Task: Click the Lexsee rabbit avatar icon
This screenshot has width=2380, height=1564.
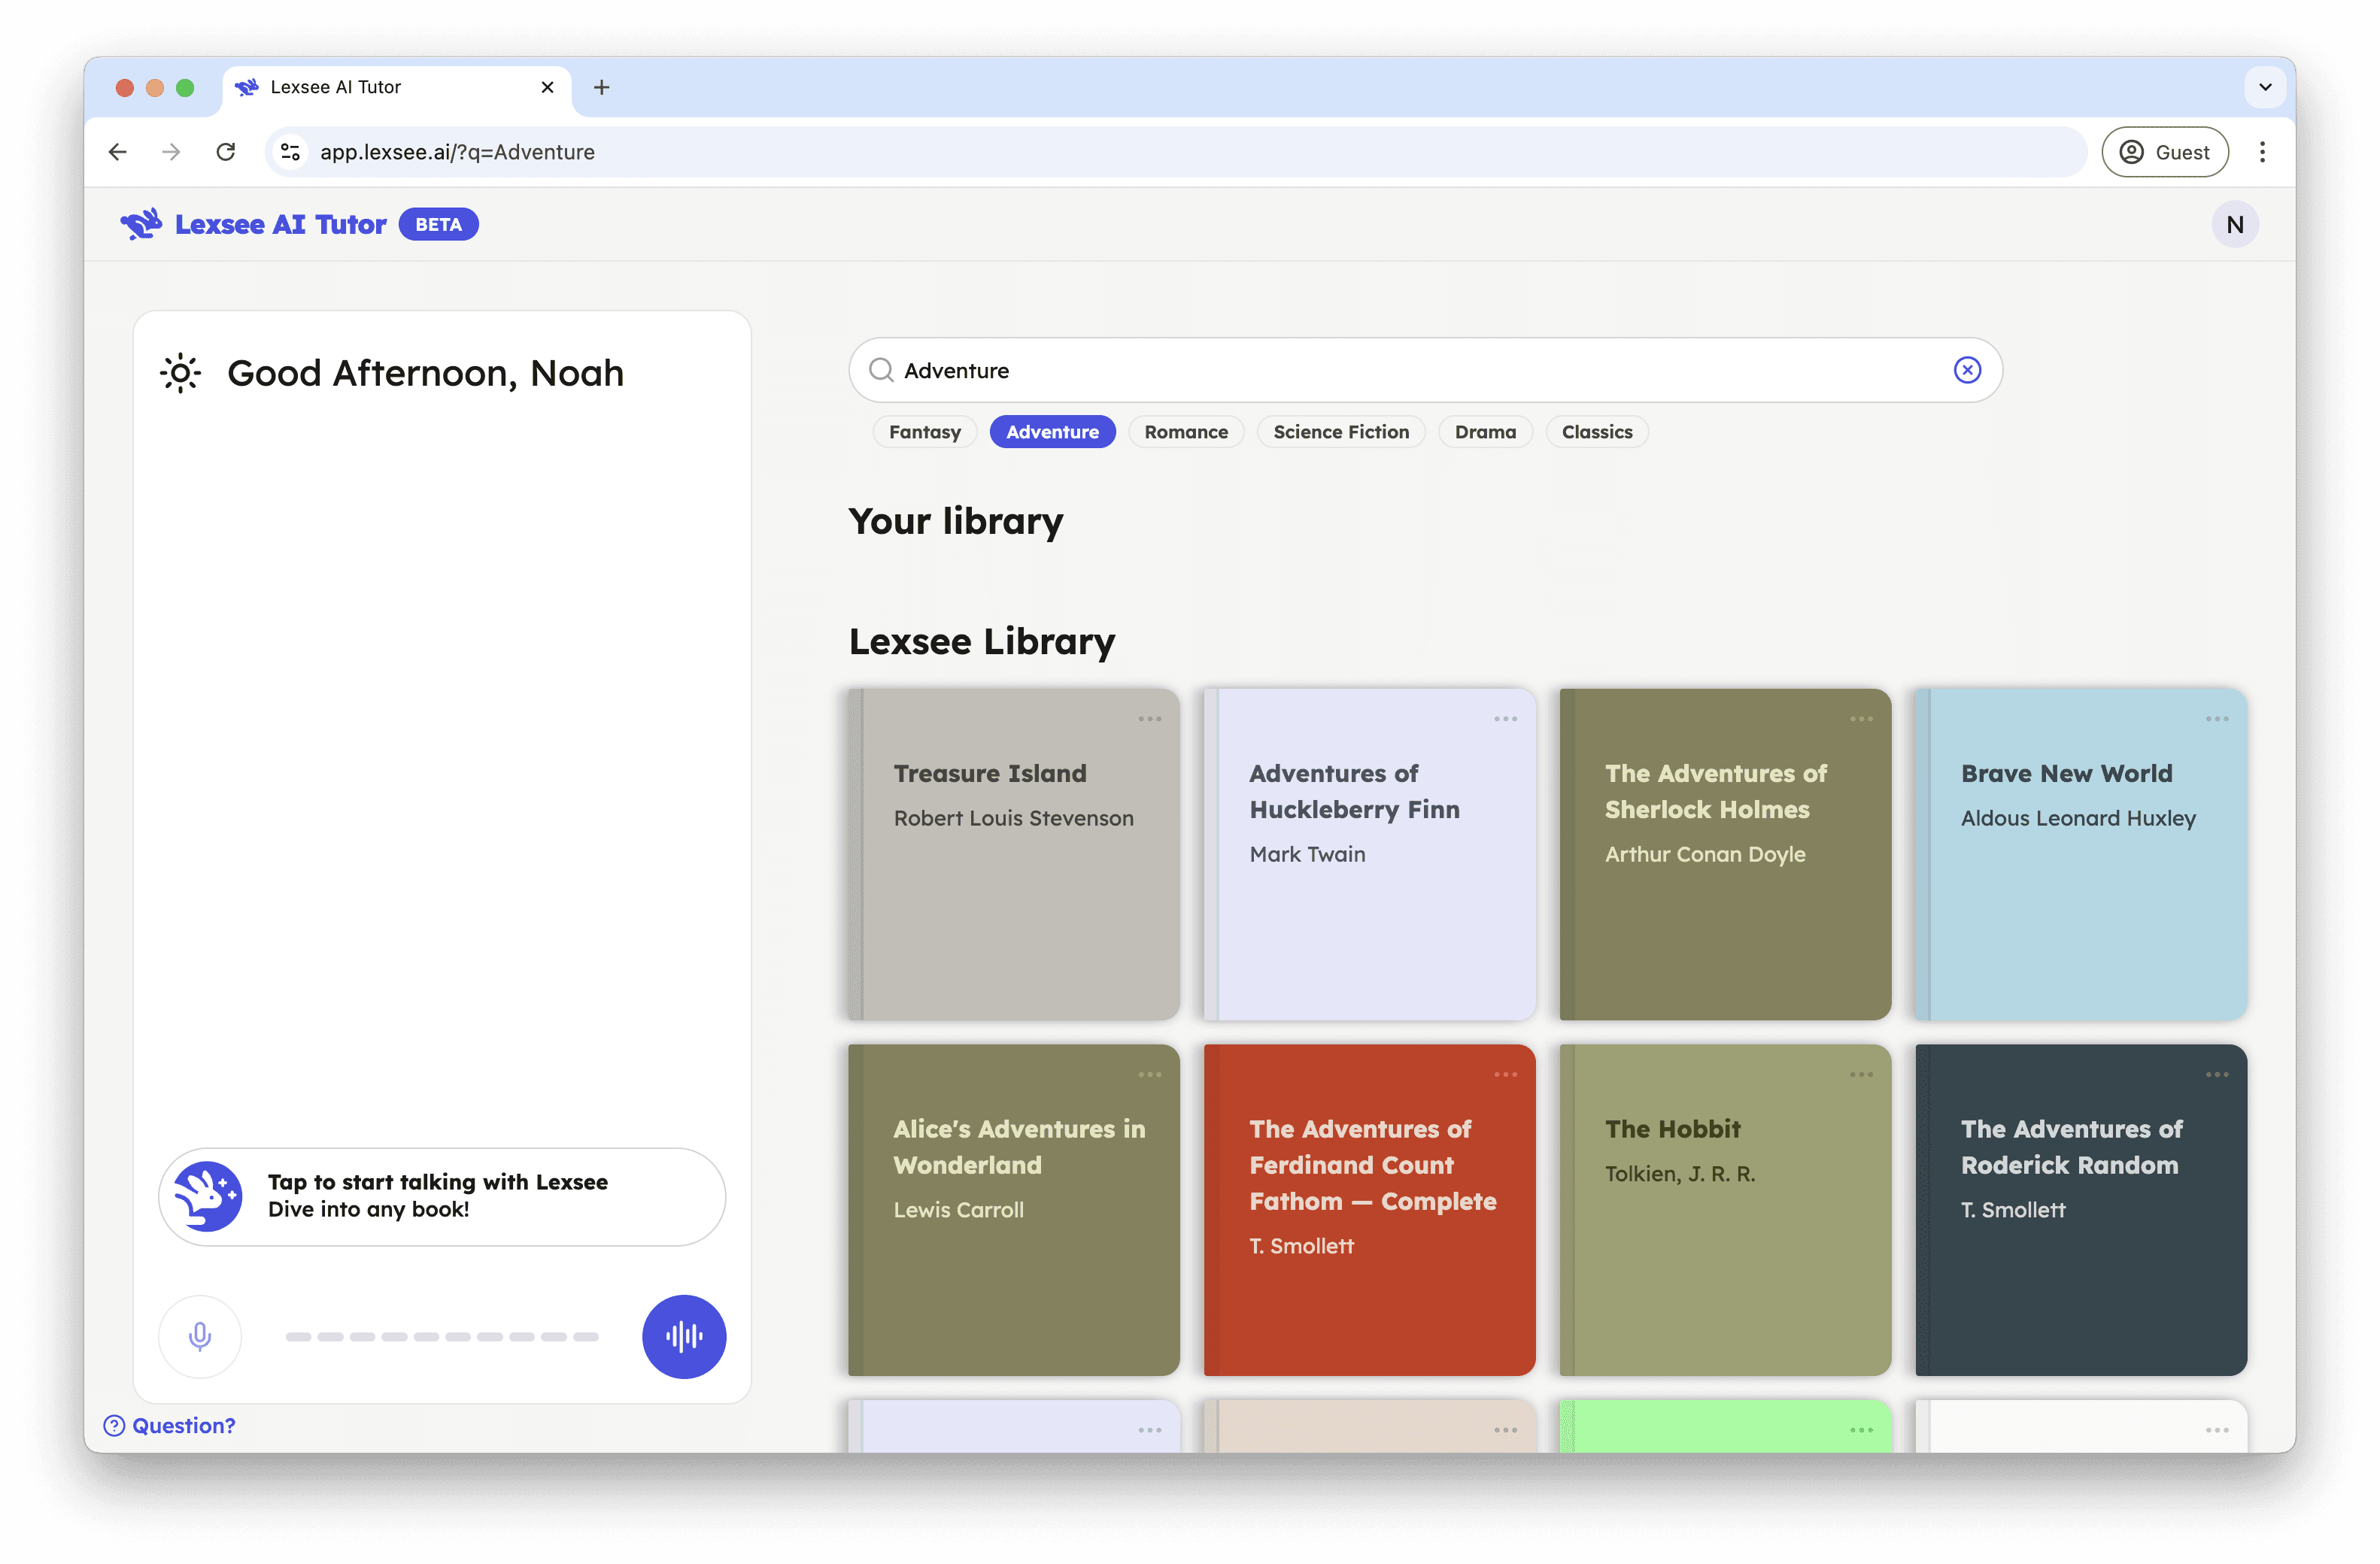Action: pyautogui.click(x=208, y=1196)
